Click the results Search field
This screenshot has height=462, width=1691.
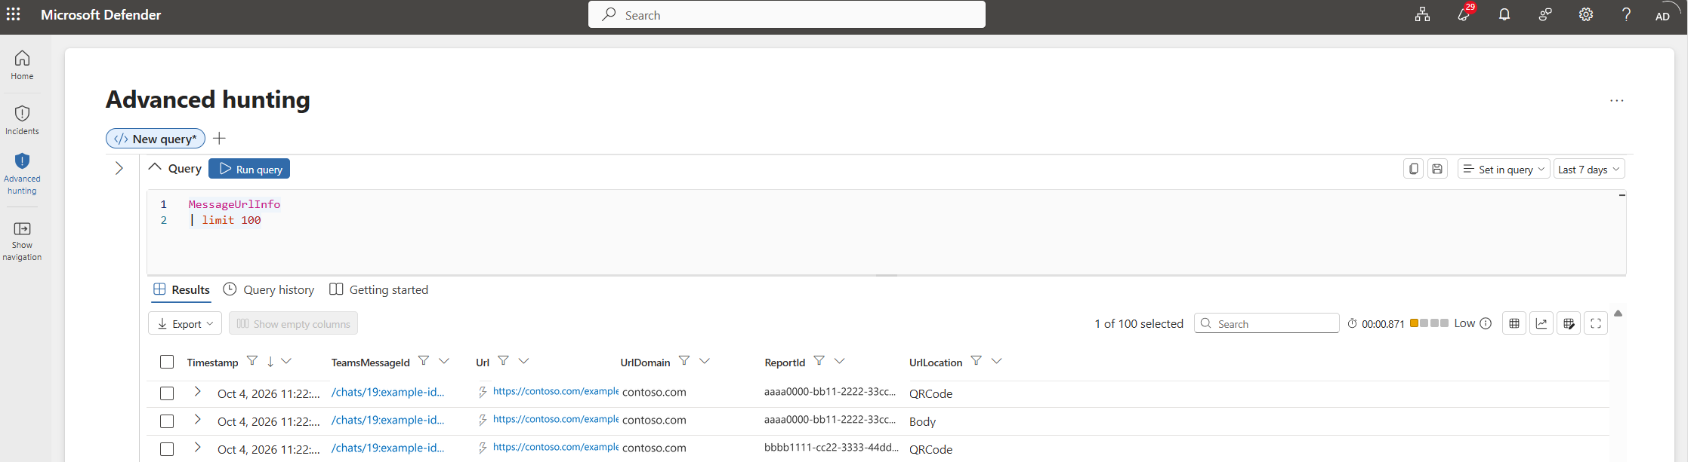click(x=1267, y=323)
